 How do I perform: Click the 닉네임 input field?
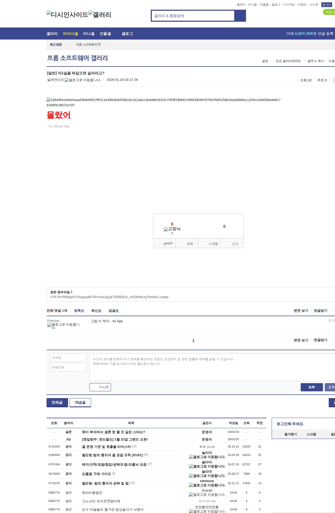click(x=68, y=358)
